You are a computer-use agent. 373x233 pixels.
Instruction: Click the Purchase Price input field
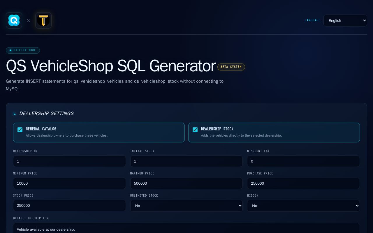click(303, 183)
